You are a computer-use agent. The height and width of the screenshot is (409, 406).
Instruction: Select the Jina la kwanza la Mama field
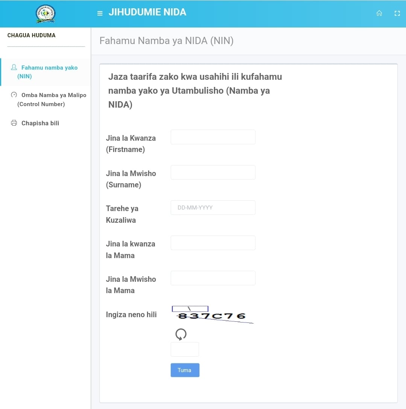tap(213, 243)
